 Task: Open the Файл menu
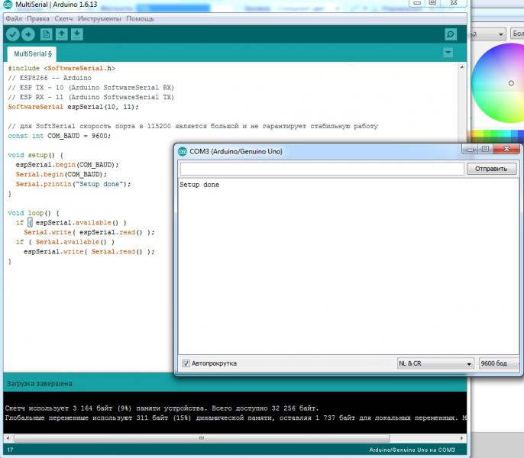14,19
